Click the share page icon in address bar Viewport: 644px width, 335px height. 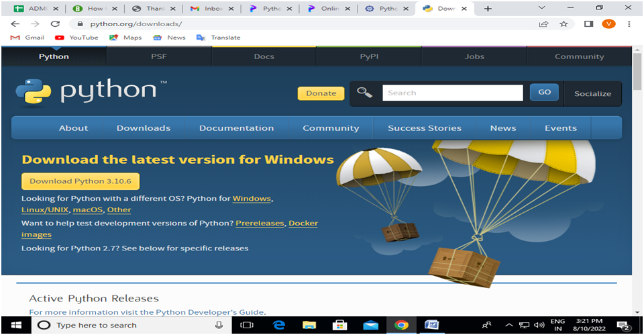tap(544, 24)
